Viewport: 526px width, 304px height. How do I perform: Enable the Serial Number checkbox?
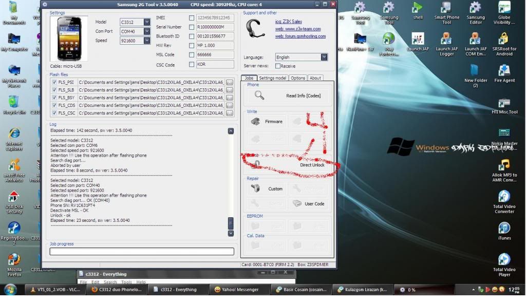pyautogui.click(x=192, y=27)
